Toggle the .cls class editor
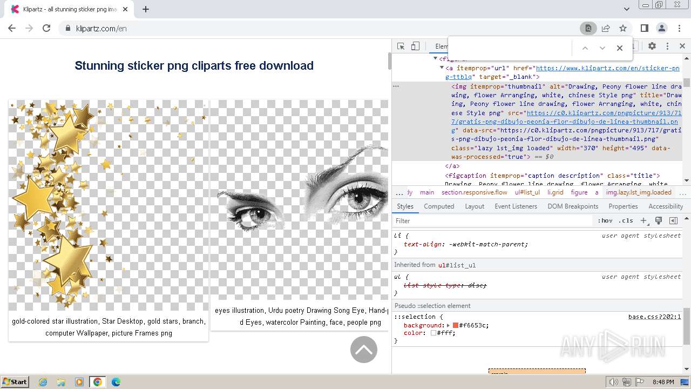The width and height of the screenshot is (691, 389). click(x=626, y=220)
